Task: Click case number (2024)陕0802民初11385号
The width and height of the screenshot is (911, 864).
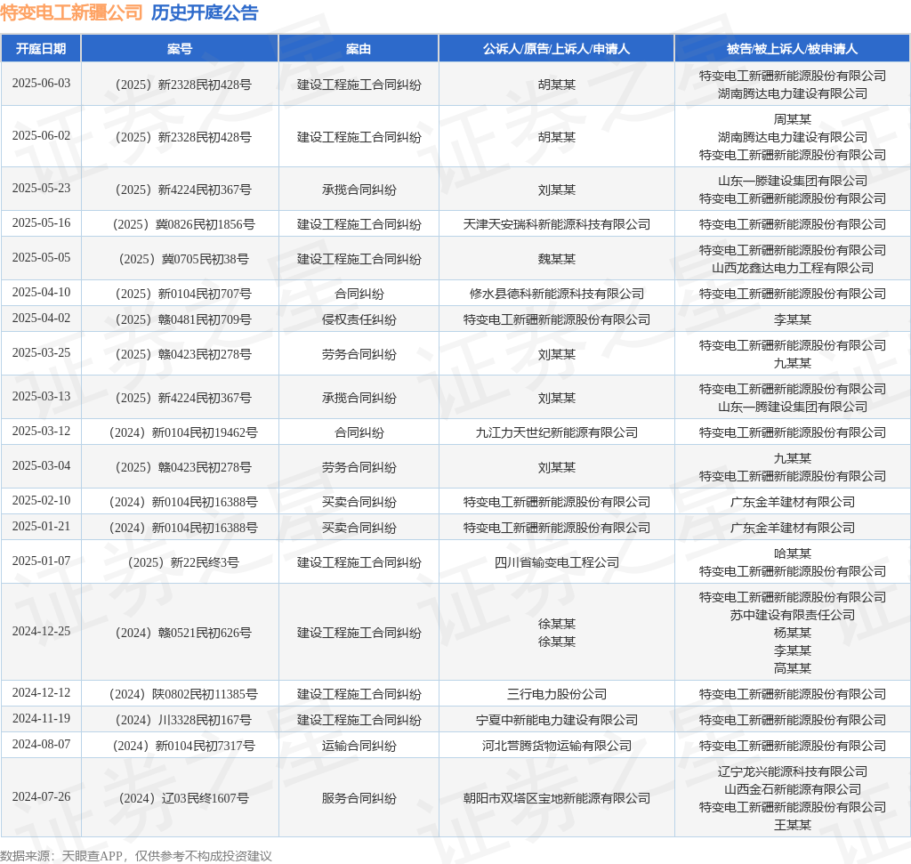Action: [x=183, y=694]
